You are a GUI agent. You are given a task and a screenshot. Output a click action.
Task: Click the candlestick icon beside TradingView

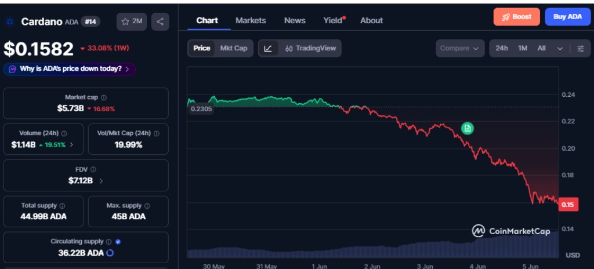coord(289,49)
